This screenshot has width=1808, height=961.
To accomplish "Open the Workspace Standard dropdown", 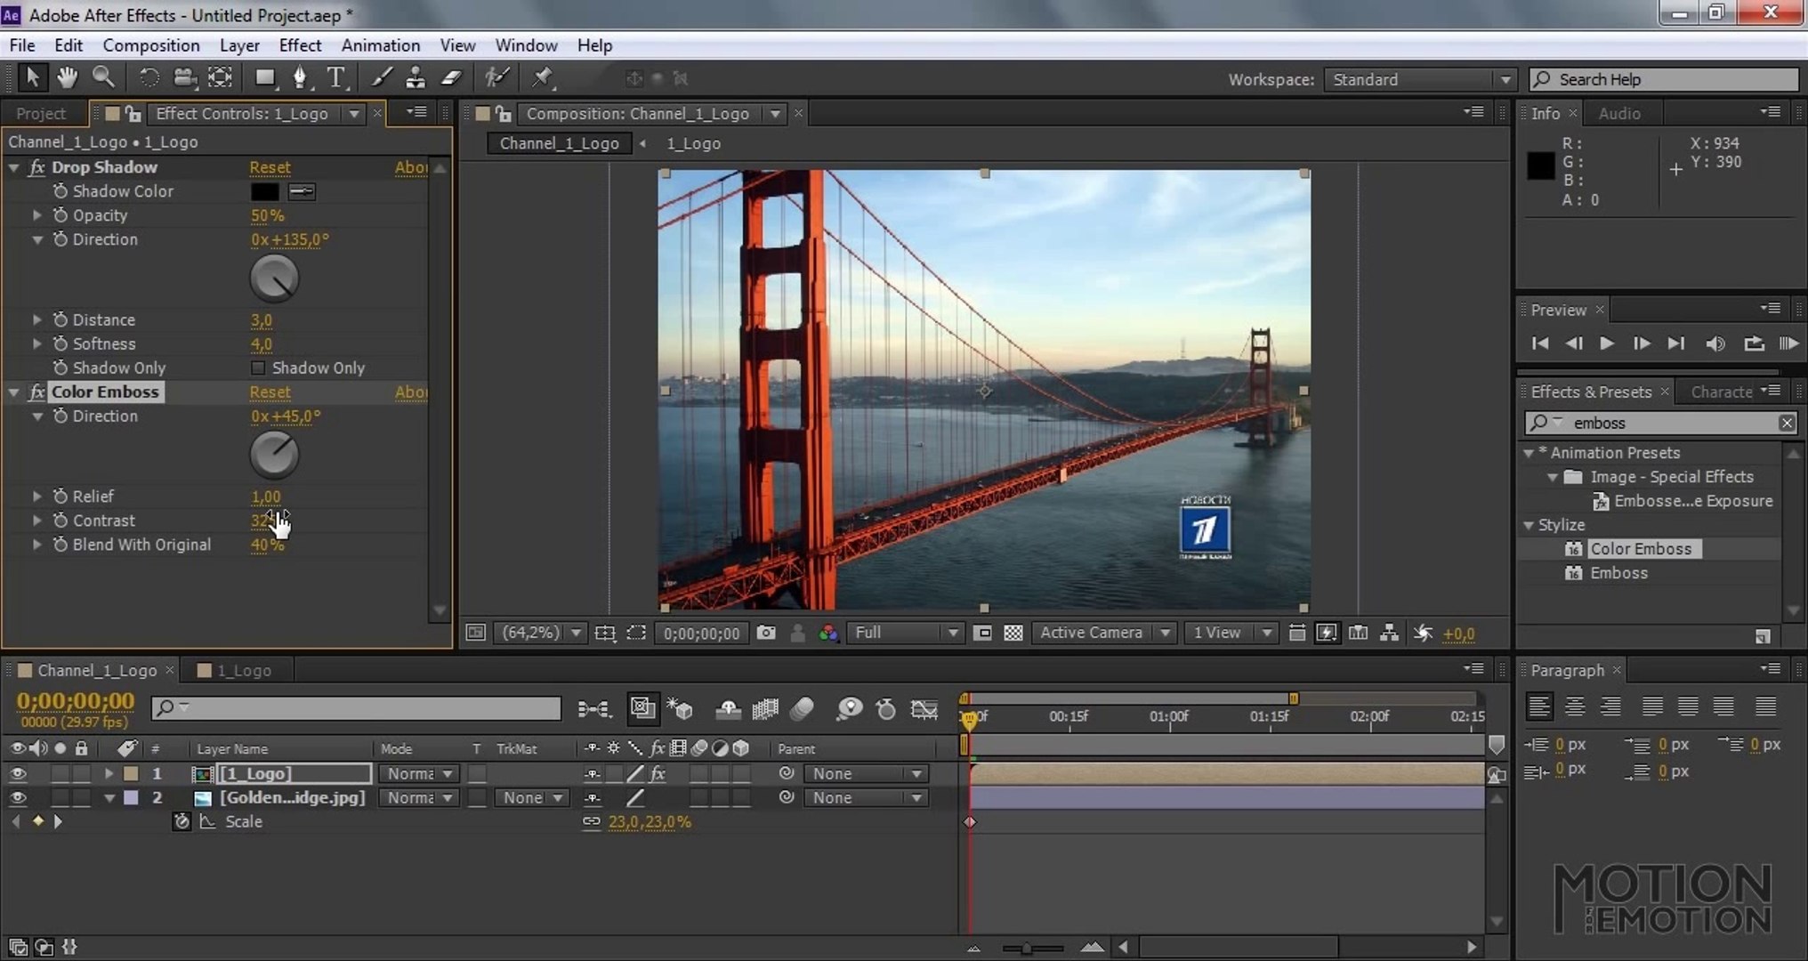I will (x=1418, y=79).
